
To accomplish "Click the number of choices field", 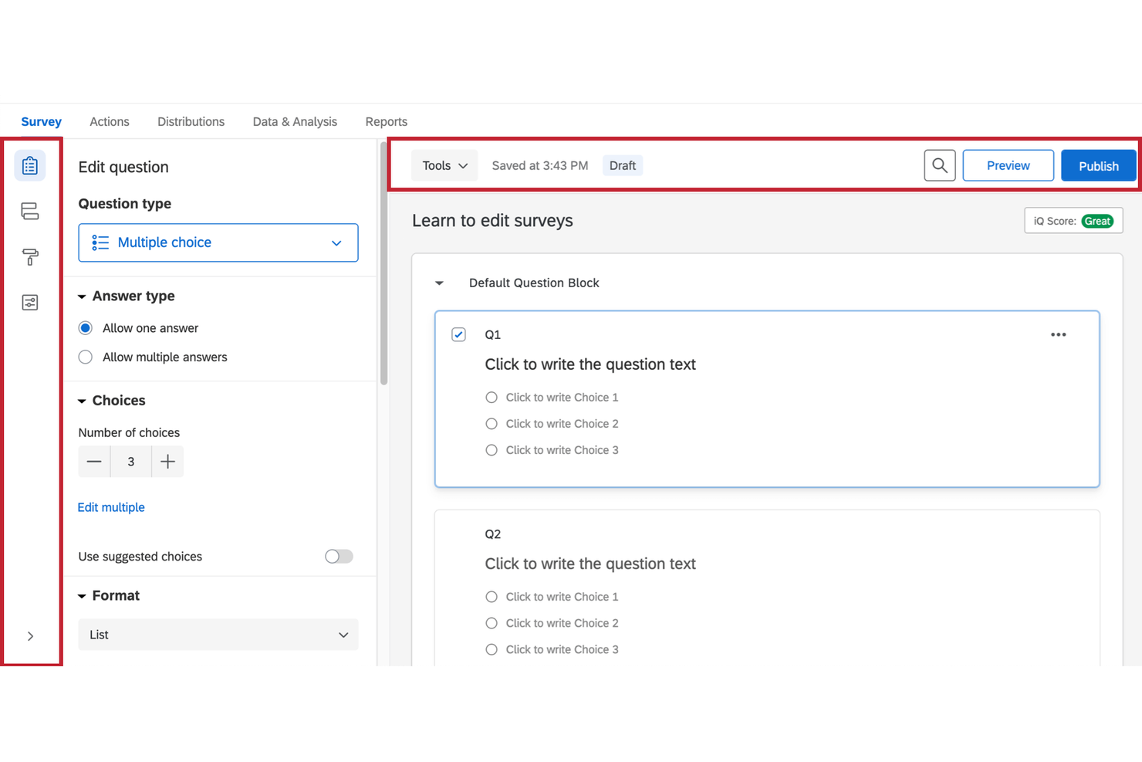I will coord(130,461).
